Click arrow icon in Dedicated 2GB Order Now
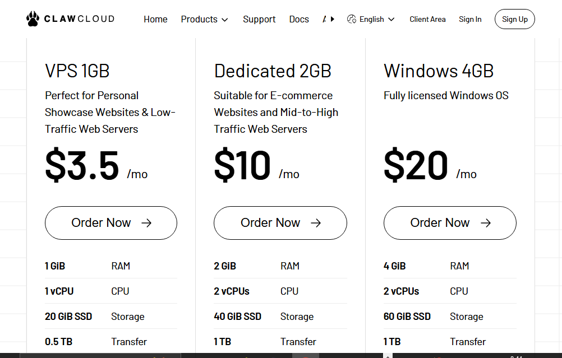Image resolution: width=562 pixels, height=358 pixels. (316, 223)
